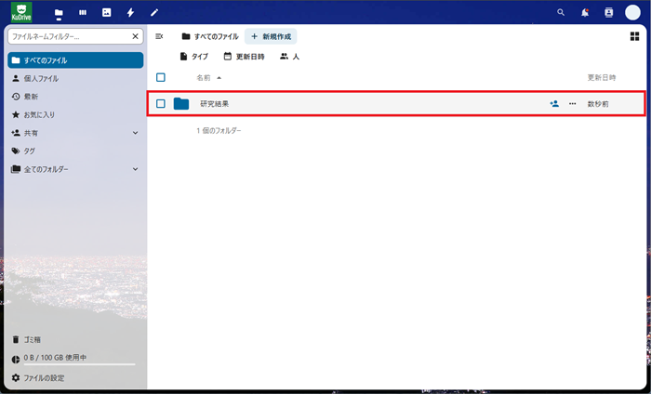Image resolution: width=651 pixels, height=394 pixels.
Task: Open the 人 people filter
Action: pyautogui.click(x=290, y=57)
